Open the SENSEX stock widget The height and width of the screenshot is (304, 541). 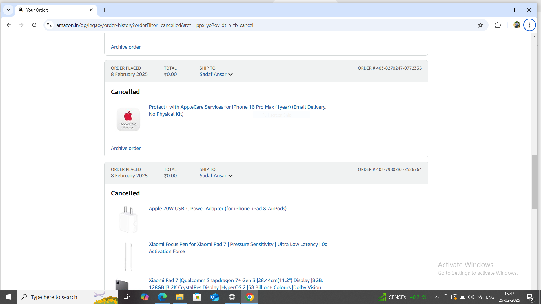click(x=402, y=297)
